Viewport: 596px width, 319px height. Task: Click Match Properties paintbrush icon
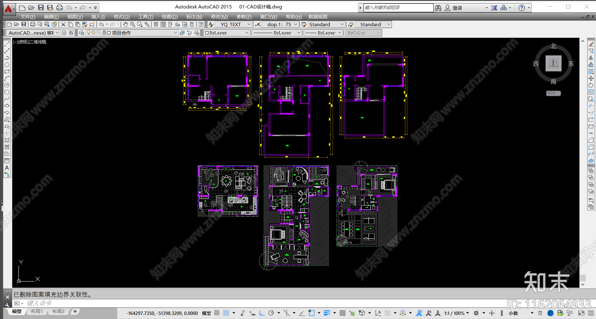coord(85,24)
